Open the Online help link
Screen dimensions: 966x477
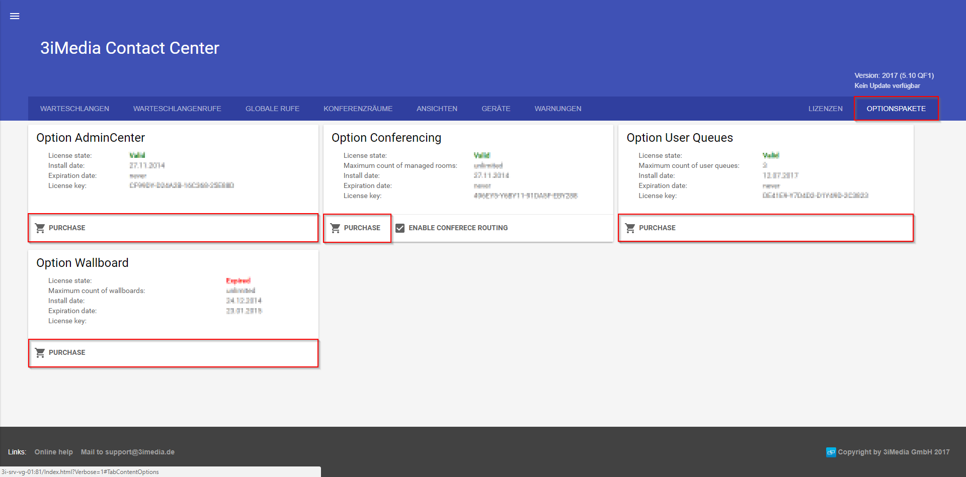coord(53,452)
